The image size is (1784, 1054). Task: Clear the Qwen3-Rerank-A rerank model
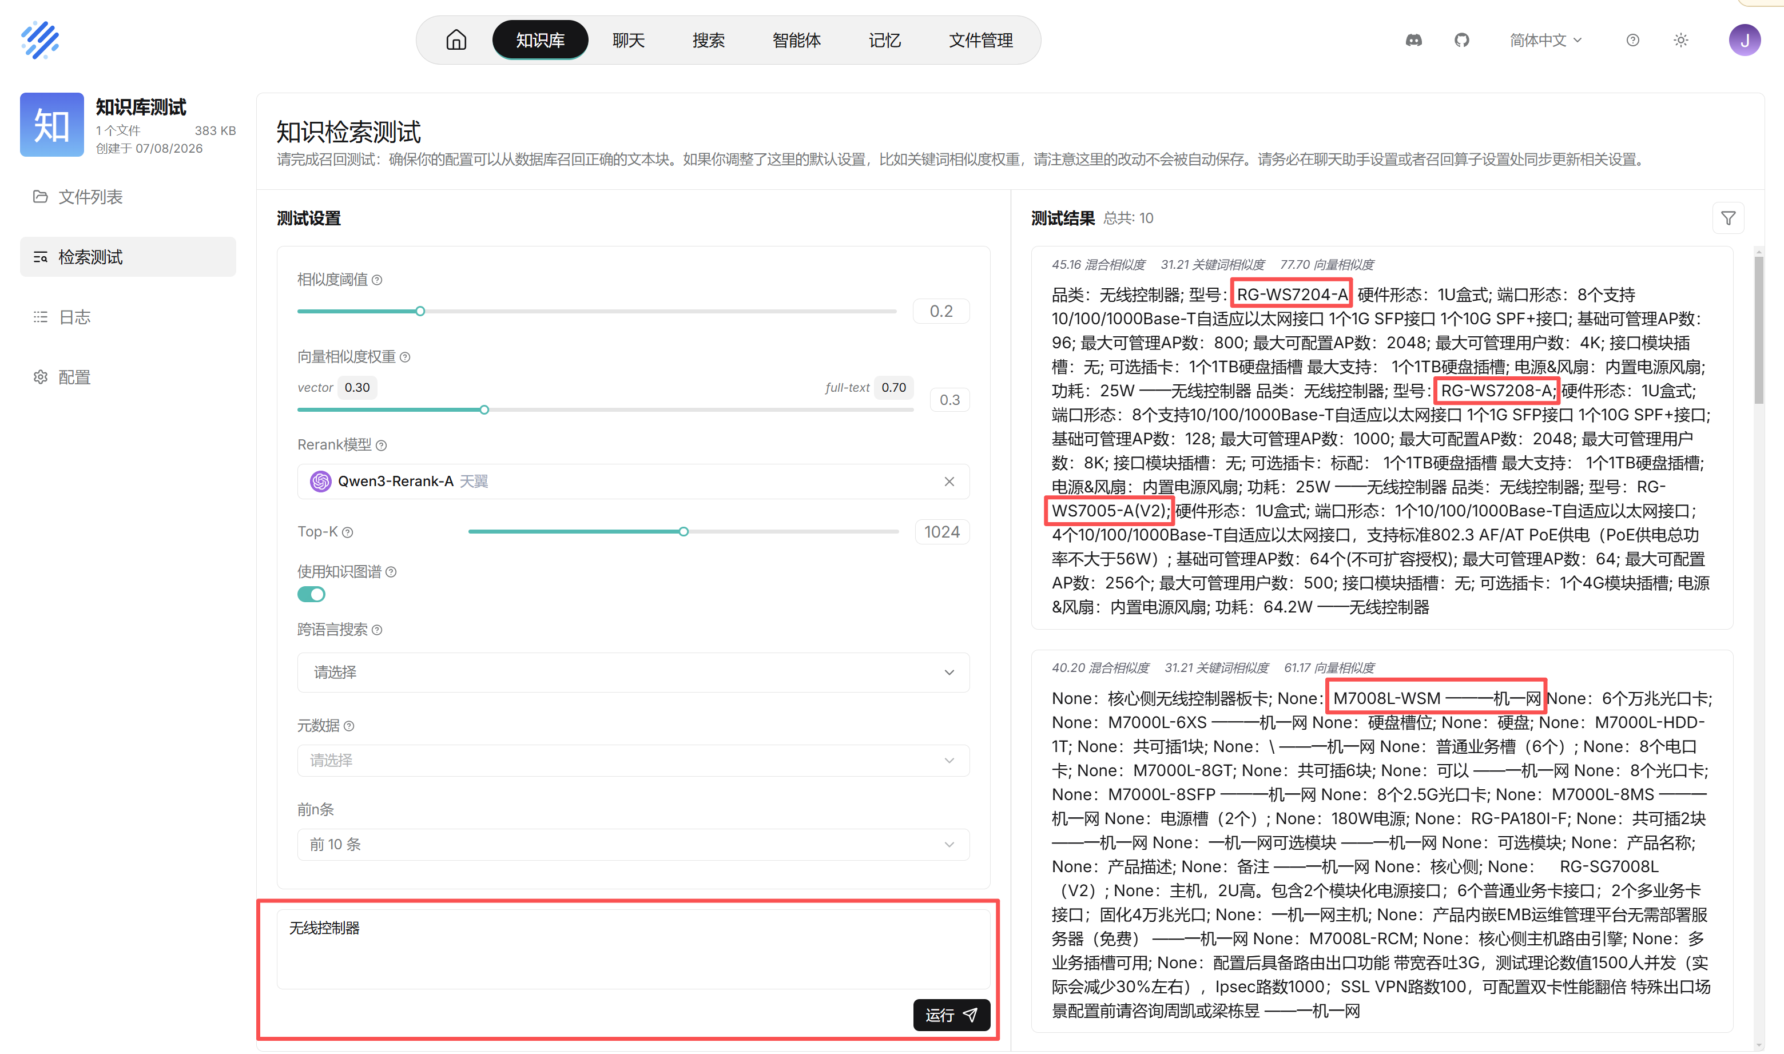pyautogui.click(x=949, y=482)
